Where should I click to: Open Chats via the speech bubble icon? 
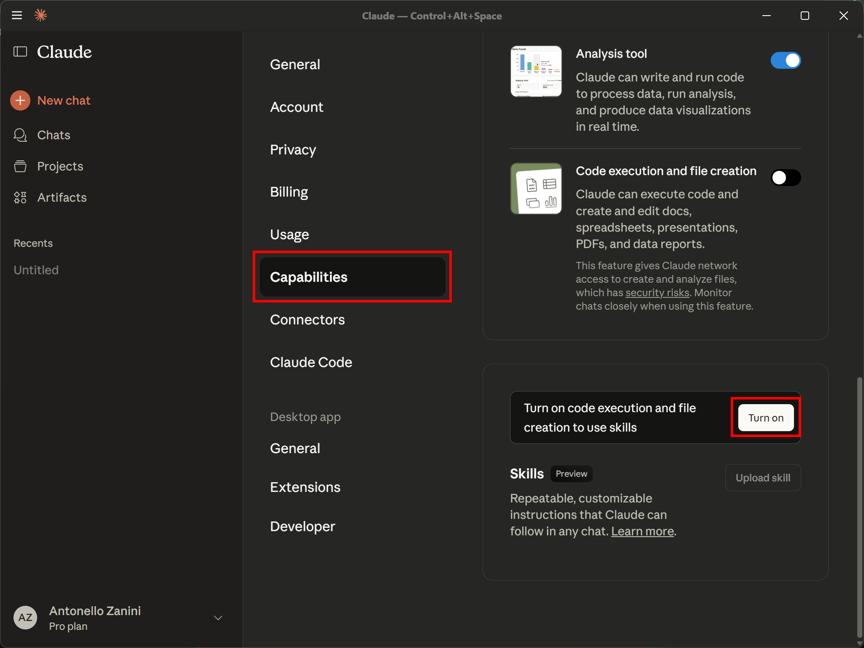(20, 135)
